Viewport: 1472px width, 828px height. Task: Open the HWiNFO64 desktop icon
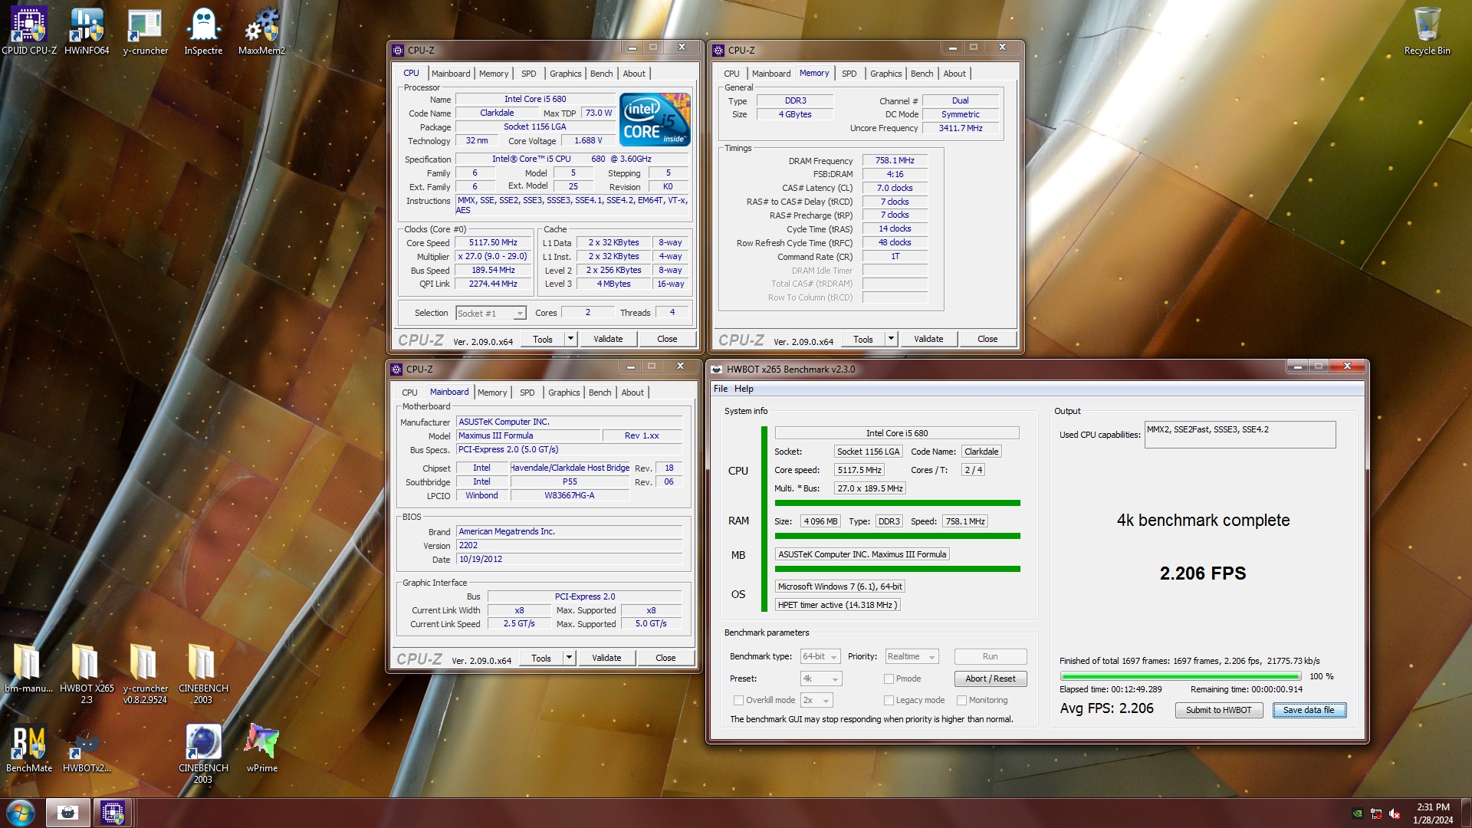tap(87, 31)
